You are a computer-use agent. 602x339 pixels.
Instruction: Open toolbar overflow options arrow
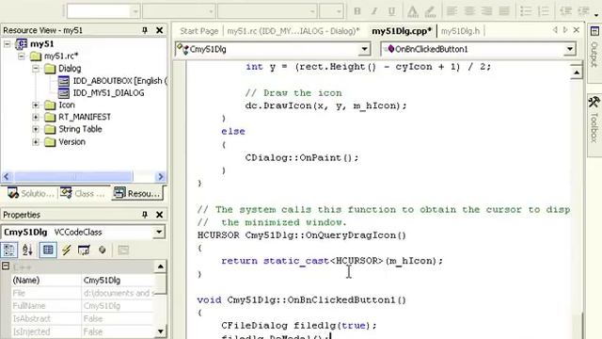[x=596, y=15]
